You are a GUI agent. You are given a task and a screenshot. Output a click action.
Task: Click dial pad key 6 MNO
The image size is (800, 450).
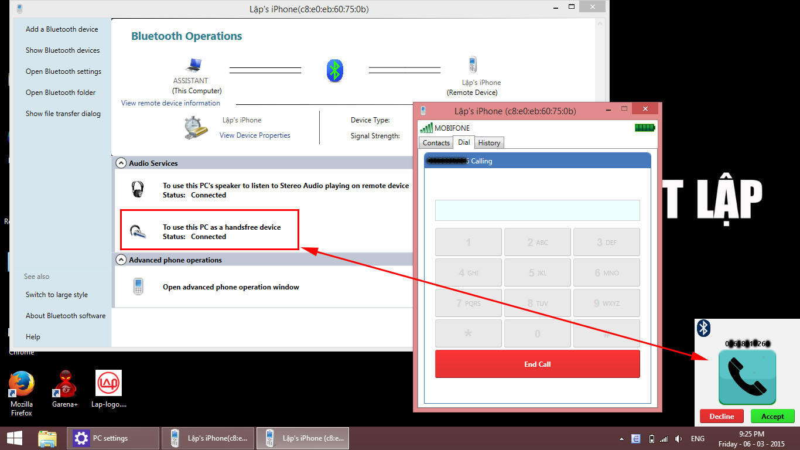[606, 272]
